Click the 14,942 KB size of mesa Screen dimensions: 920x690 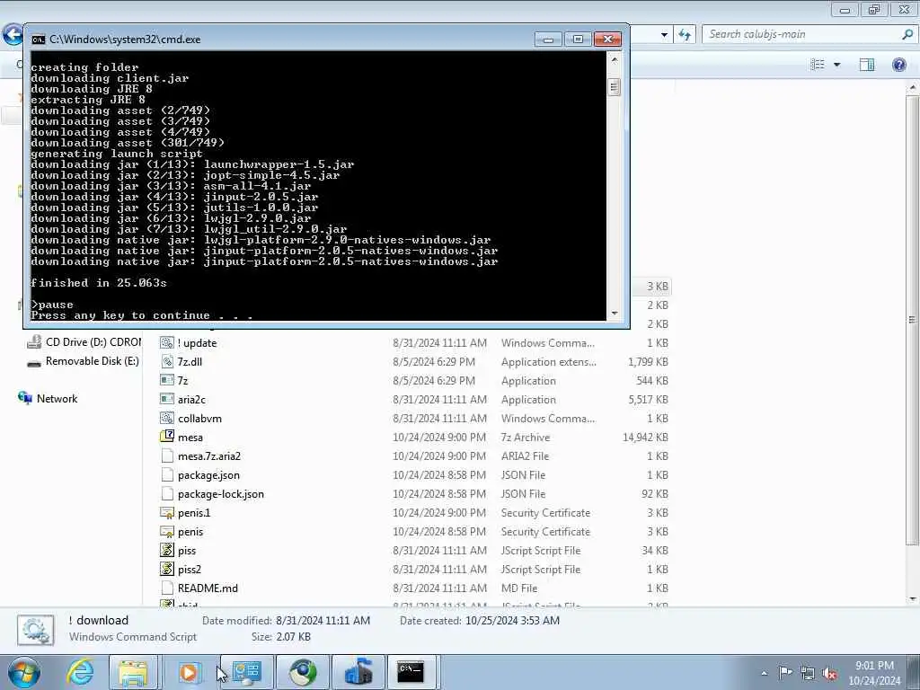click(x=645, y=438)
